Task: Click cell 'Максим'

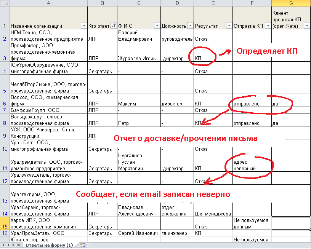Action: tap(139, 101)
